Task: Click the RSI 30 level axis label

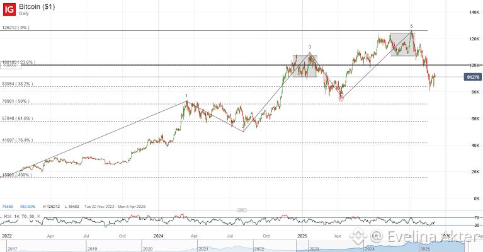Action: tap(477, 226)
